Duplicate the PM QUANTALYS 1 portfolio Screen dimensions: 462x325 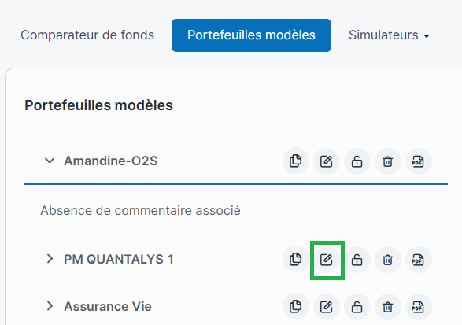[296, 260]
